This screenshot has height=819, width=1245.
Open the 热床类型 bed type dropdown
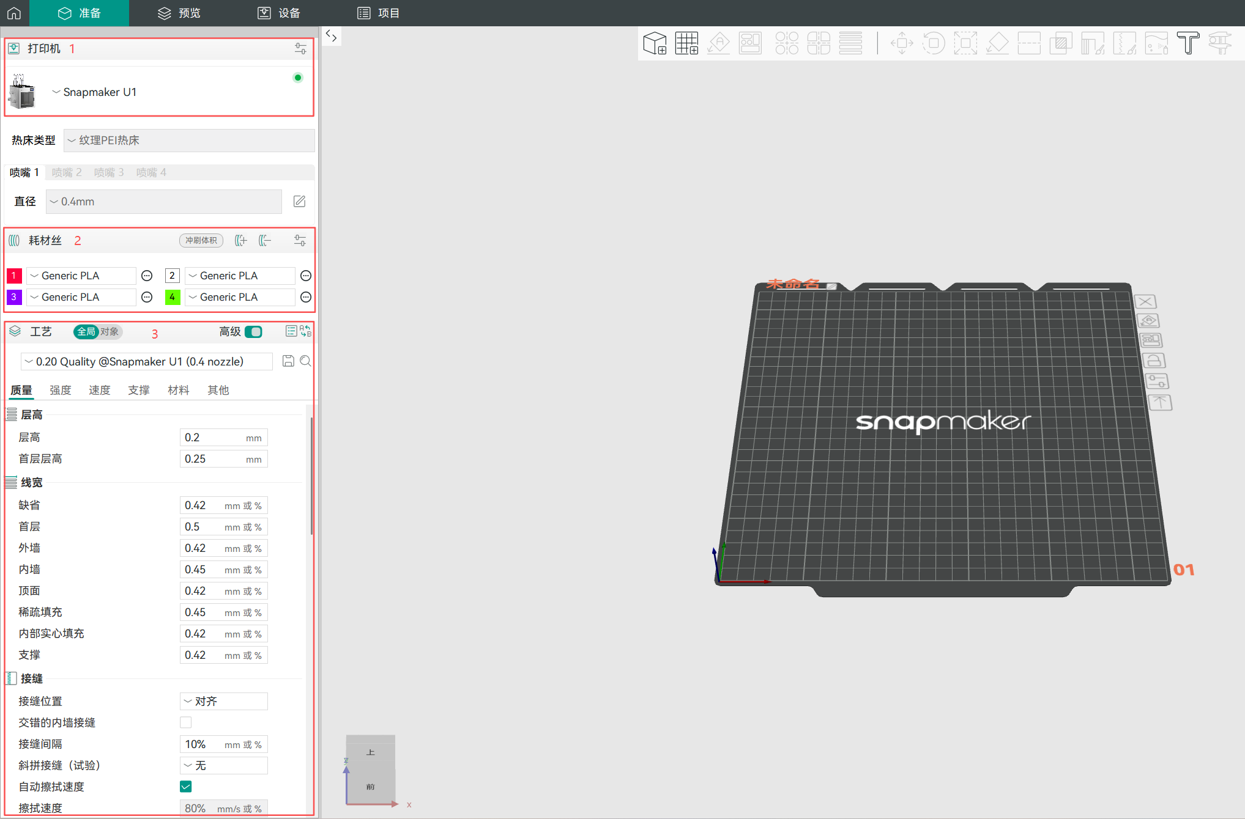[x=189, y=141]
